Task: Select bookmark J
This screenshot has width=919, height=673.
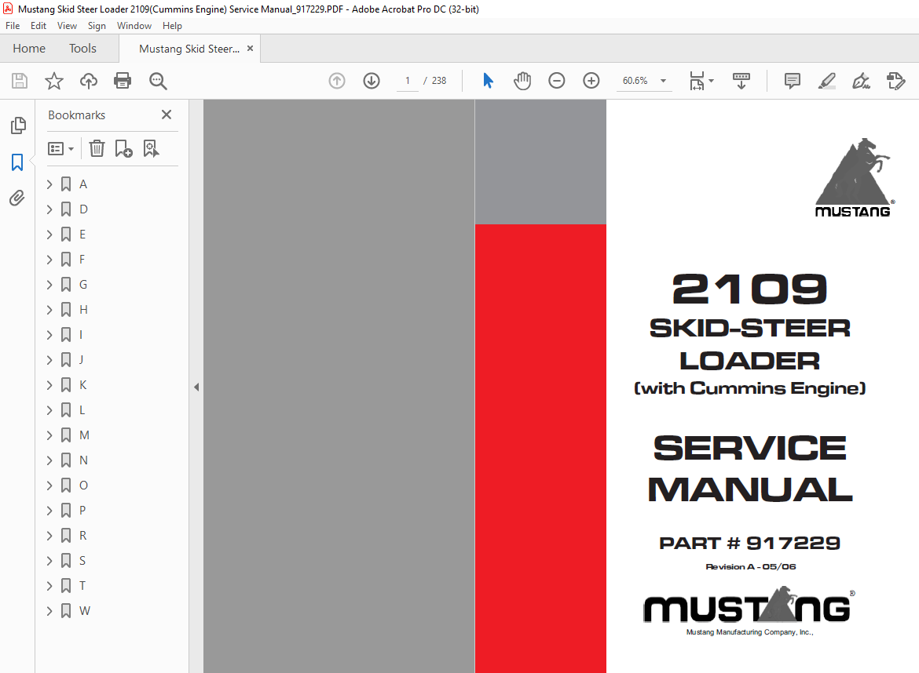Action: point(81,360)
